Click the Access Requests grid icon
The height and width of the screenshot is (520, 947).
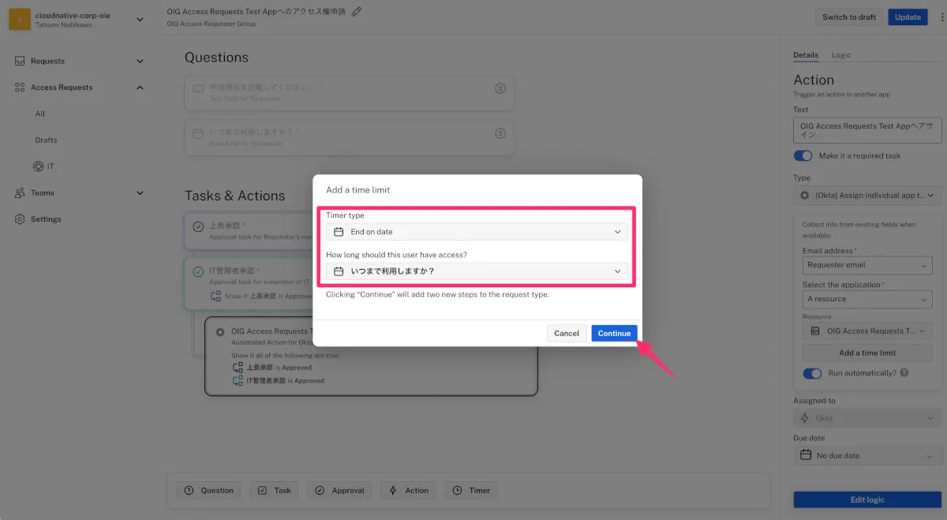tap(20, 88)
